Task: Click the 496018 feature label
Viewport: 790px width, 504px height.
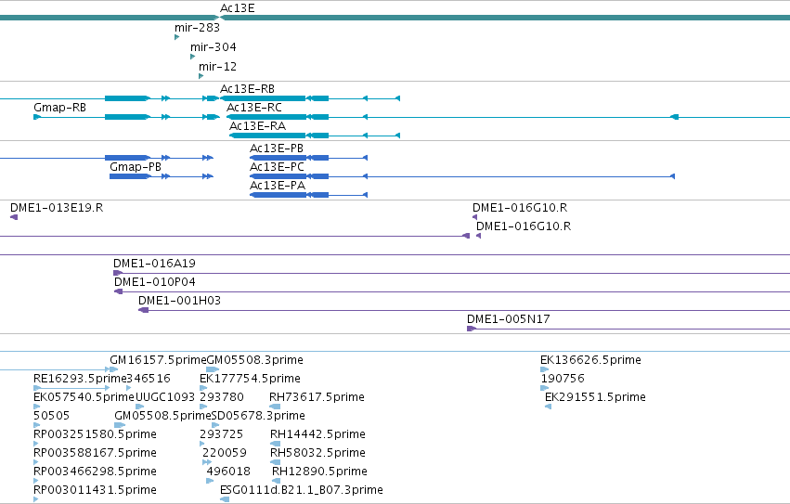Action: [x=228, y=472]
